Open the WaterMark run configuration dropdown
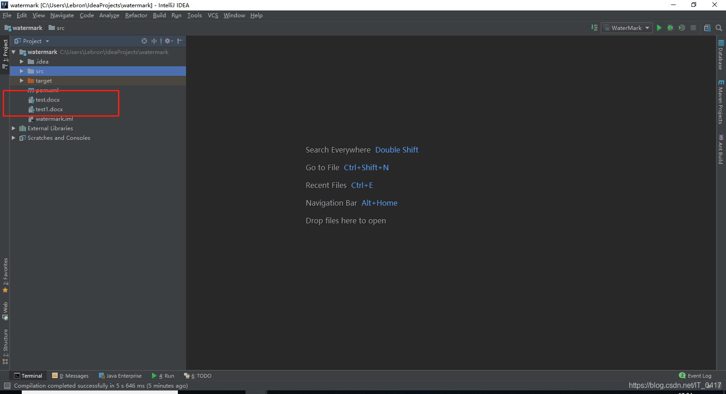This screenshot has width=726, height=394. click(627, 28)
